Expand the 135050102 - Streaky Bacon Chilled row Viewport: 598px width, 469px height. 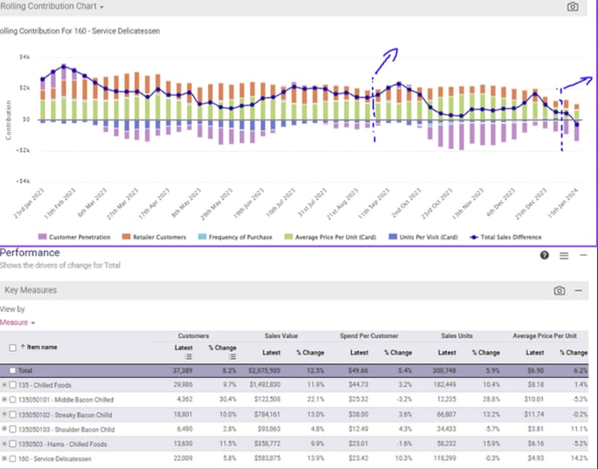pyautogui.click(x=4, y=413)
